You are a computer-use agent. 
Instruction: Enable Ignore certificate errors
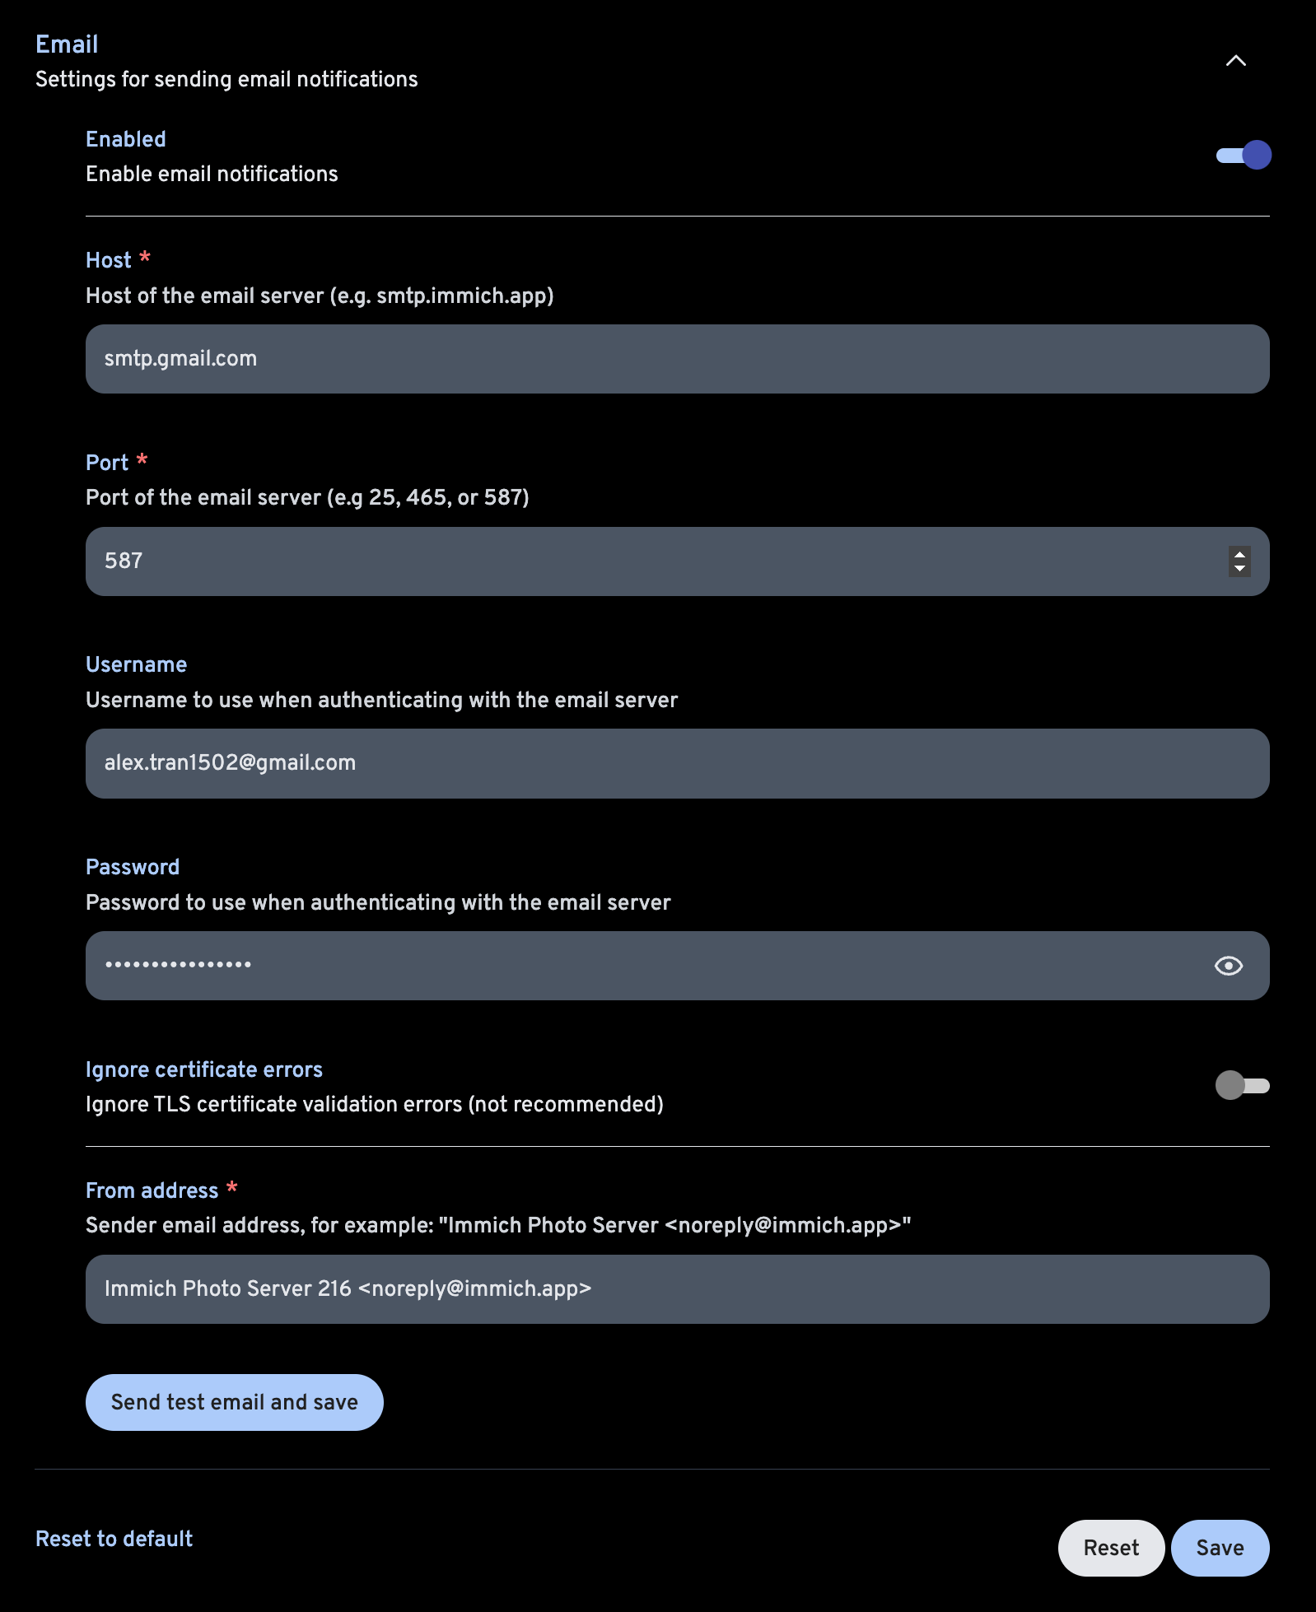(x=1243, y=1085)
